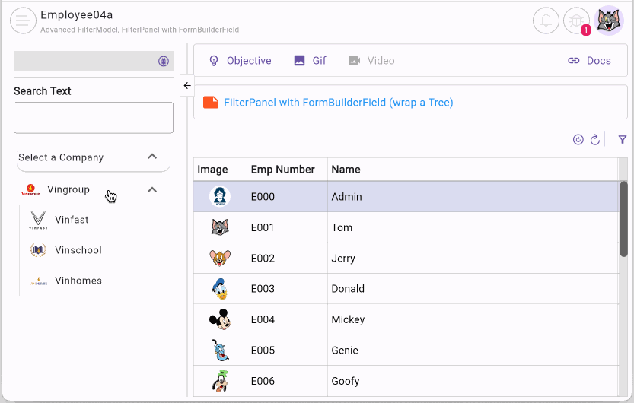Collapse the filter panel with left arrow
Viewport: 634px width, 403px height.
coord(187,85)
